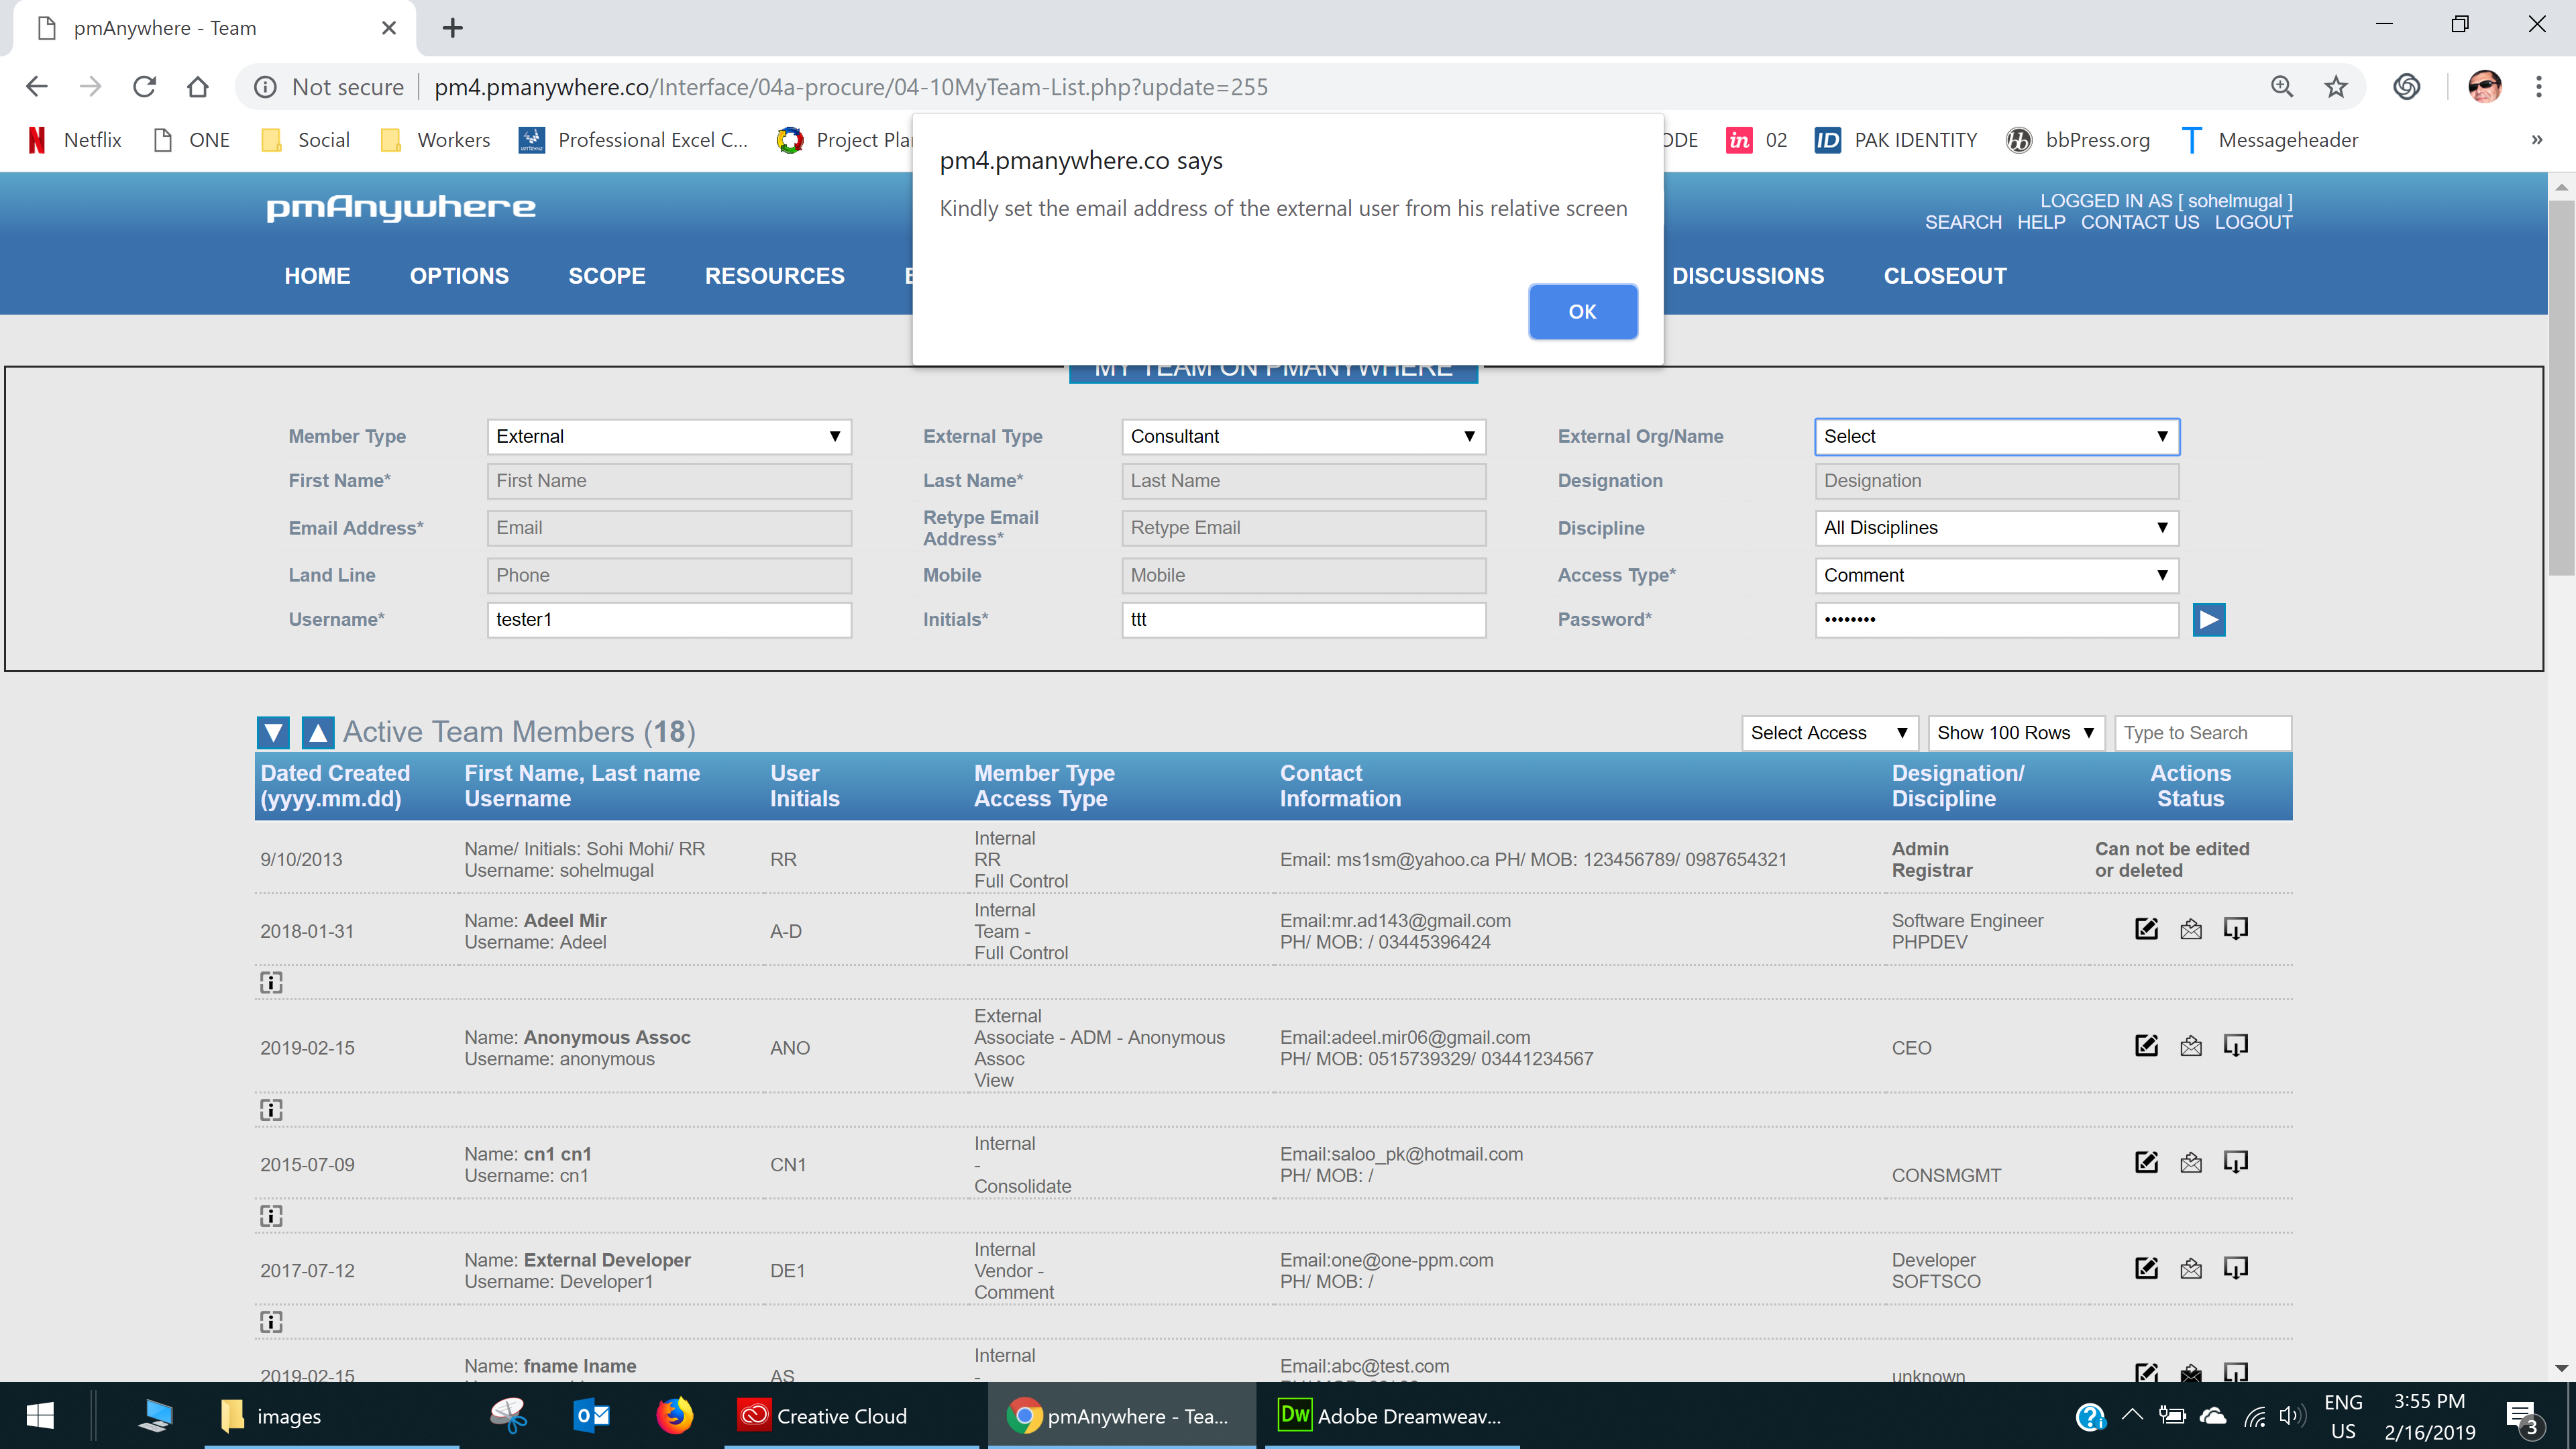
Task: Click the blue submit arrow beside Password
Action: coord(2208,620)
